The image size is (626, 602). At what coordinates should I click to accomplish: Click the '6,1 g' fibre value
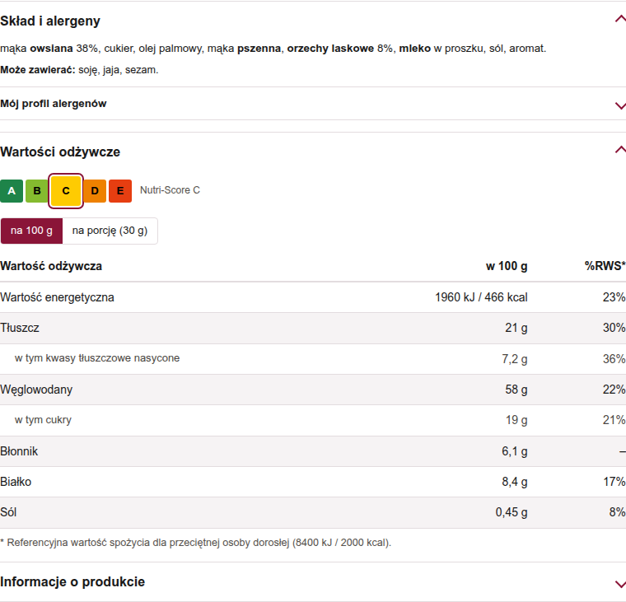515,451
